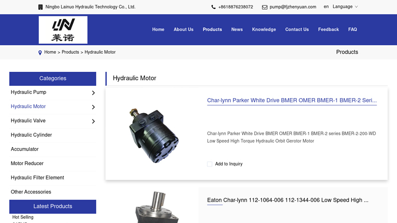
Task: Click the phone icon in header
Action: click(213, 7)
